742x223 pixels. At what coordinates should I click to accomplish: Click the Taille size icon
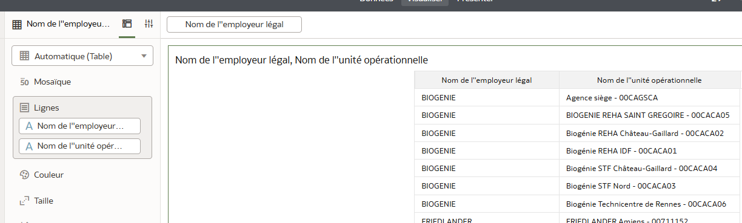(25, 201)
